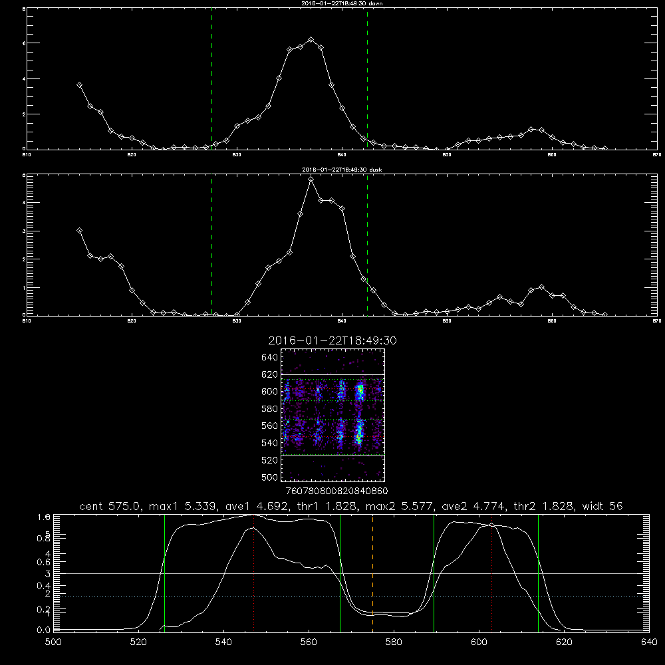Select the spectrogram image thumbnail

[x=333, y=415]
